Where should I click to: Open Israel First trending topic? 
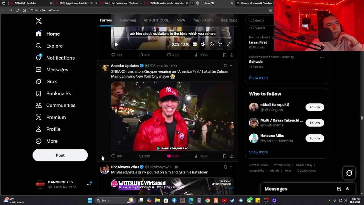click(258, 42)
